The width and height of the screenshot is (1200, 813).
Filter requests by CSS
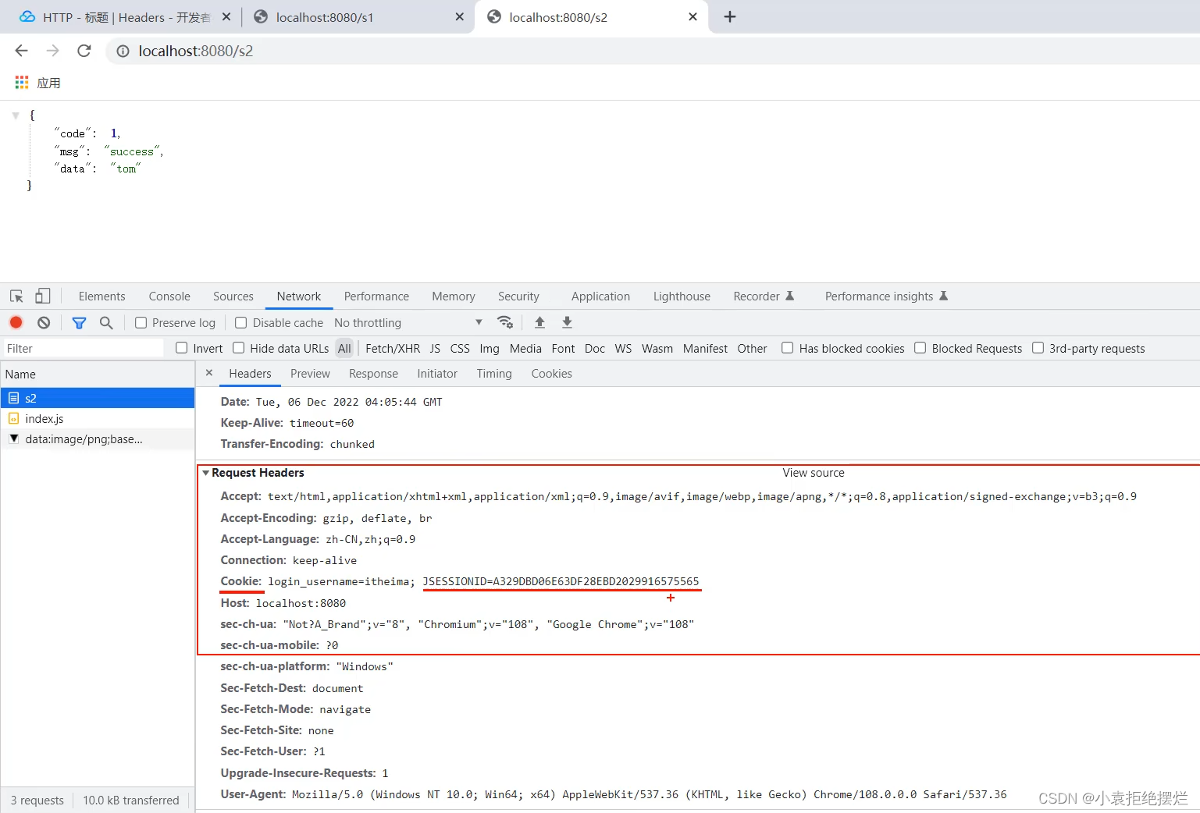[460, 349]
